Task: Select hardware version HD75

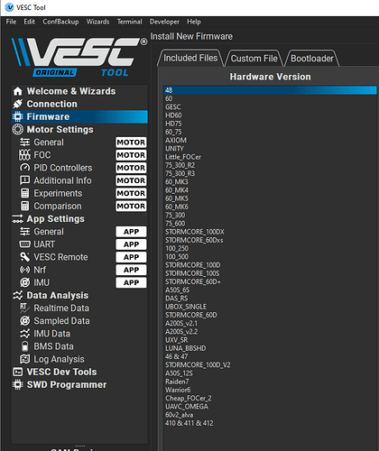Action: (270, 124)
